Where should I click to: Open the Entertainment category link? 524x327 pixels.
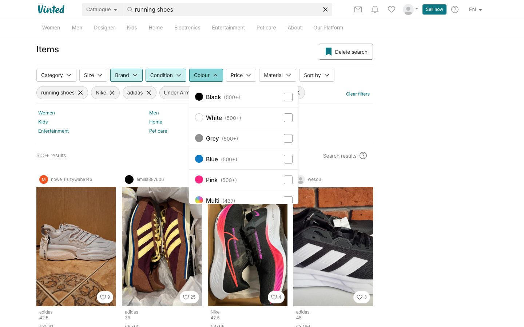point(53,131)
